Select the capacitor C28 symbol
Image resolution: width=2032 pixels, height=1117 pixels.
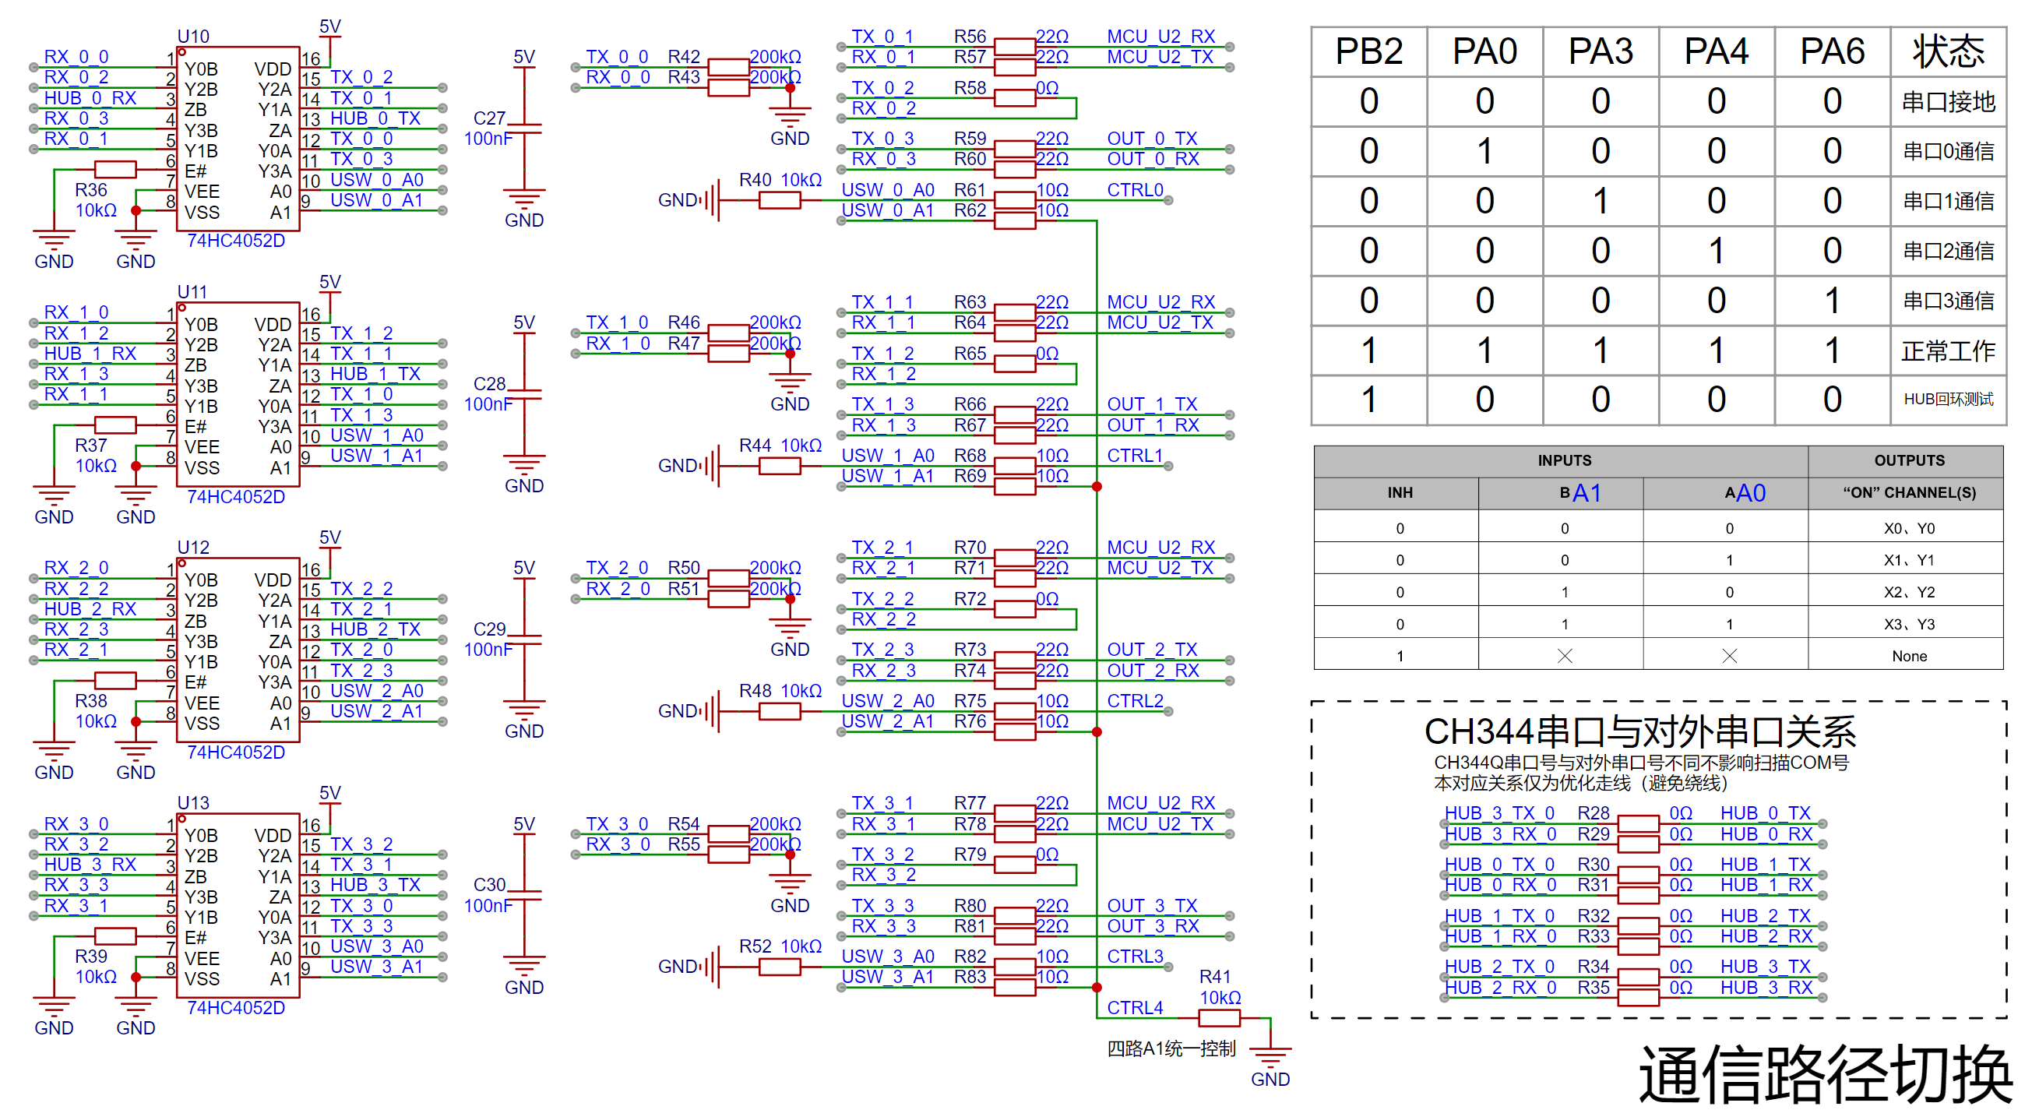(525, 394)
